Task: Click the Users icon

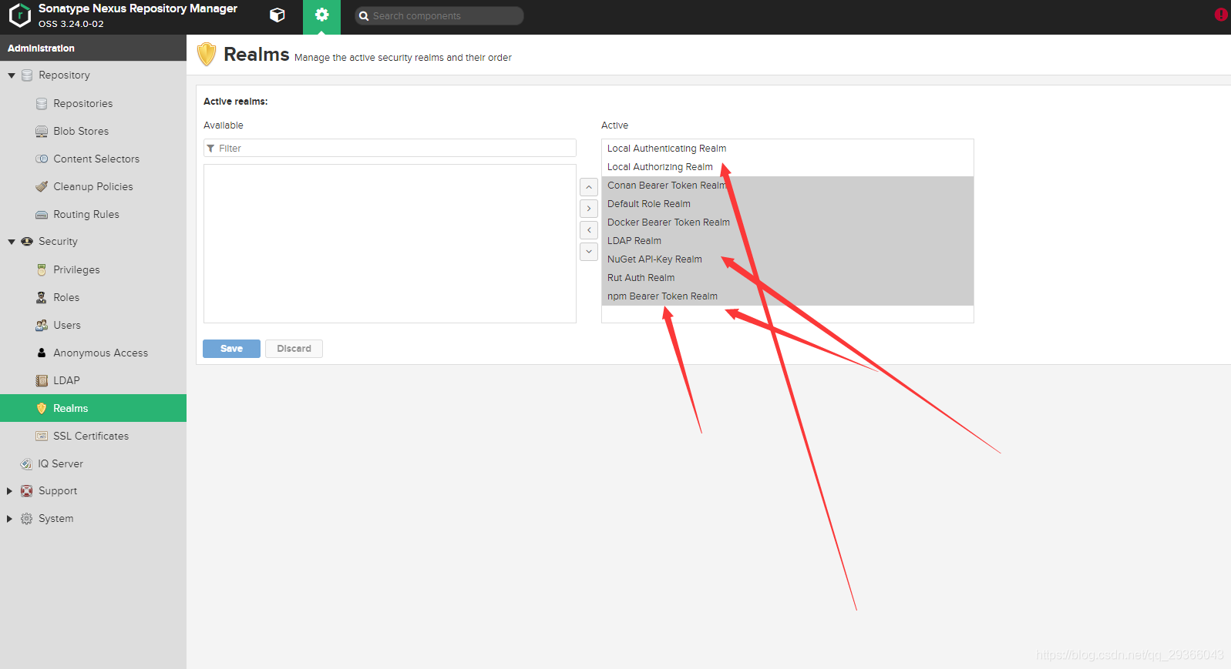Action: coord(42,326)
